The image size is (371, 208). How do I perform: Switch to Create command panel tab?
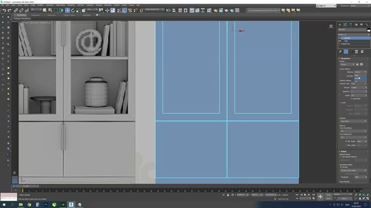[x=340, y=25]
